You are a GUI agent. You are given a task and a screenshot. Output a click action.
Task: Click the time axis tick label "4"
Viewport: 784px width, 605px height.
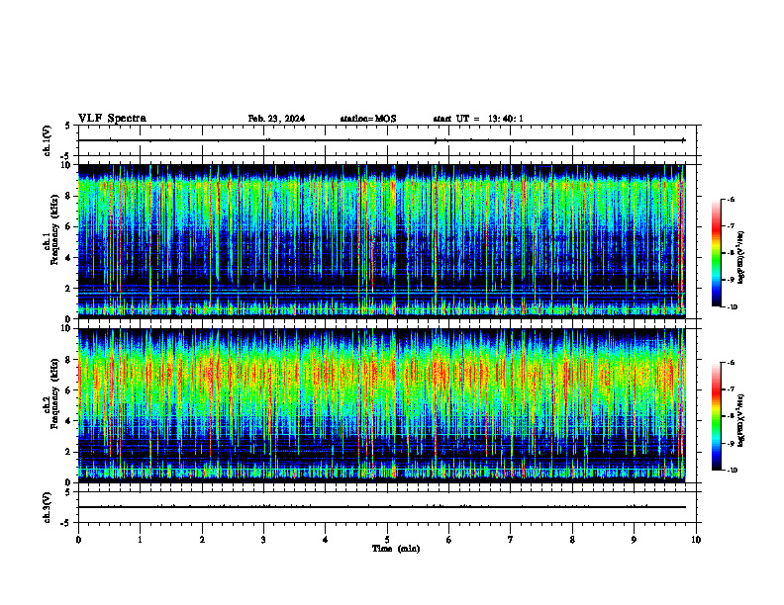pos(325,540)
